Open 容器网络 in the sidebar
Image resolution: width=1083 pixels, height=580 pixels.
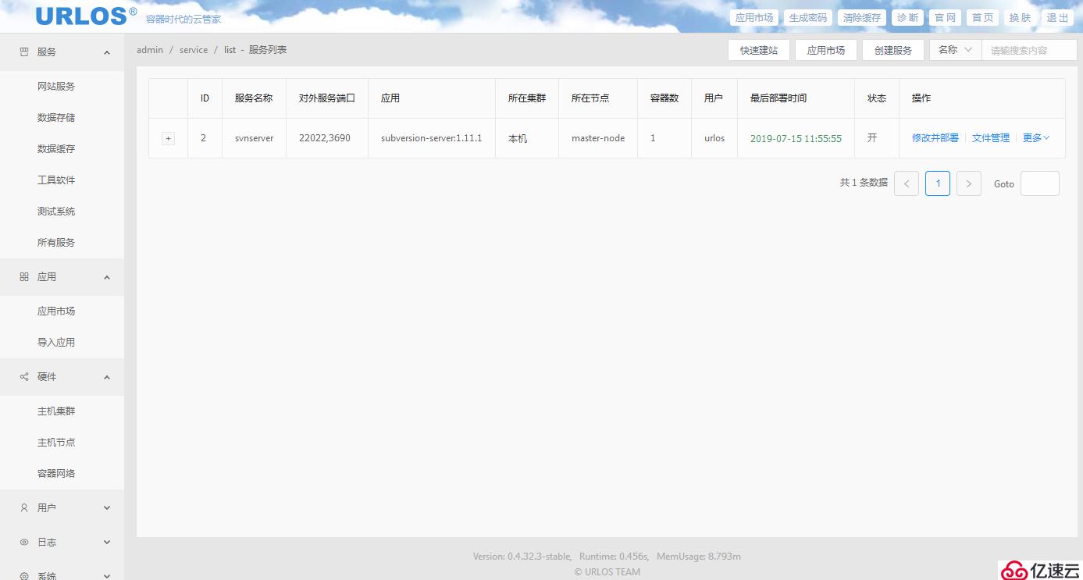pos(56,474)
